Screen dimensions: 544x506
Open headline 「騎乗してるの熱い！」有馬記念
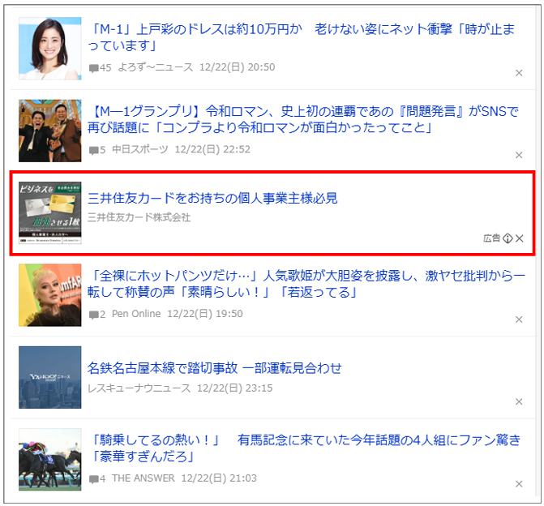[x=304, y=448]
